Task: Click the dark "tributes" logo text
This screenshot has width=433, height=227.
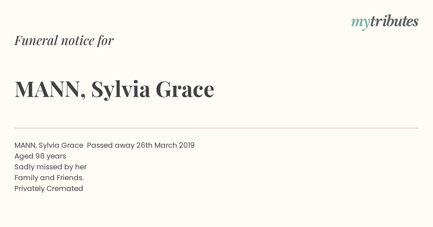Action: click(x=394, y=21)
